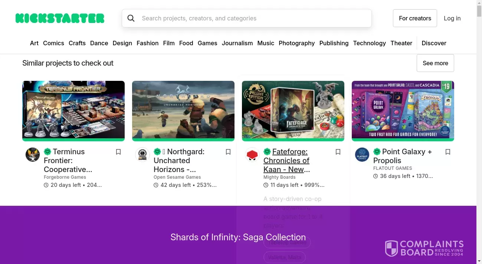The image size is (482, 264).
Task: Bookmark the Point Galaxy + Propolis project
Action: [x=448, y=152]
